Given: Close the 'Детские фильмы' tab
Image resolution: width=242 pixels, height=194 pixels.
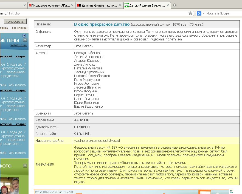Looking at the screenshot, I should 120,5.
